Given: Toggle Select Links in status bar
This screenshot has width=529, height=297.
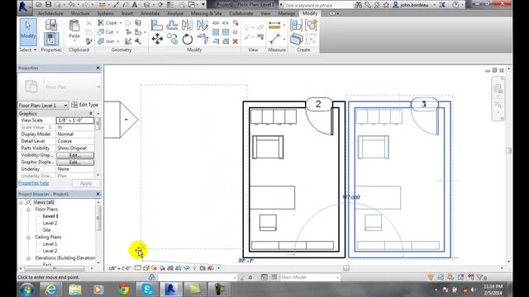Looking at the screenshot, I should point(431,277).
